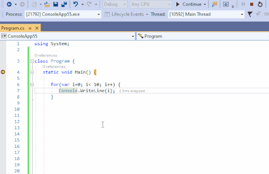Click the new project icon

[x=34, y=4]
